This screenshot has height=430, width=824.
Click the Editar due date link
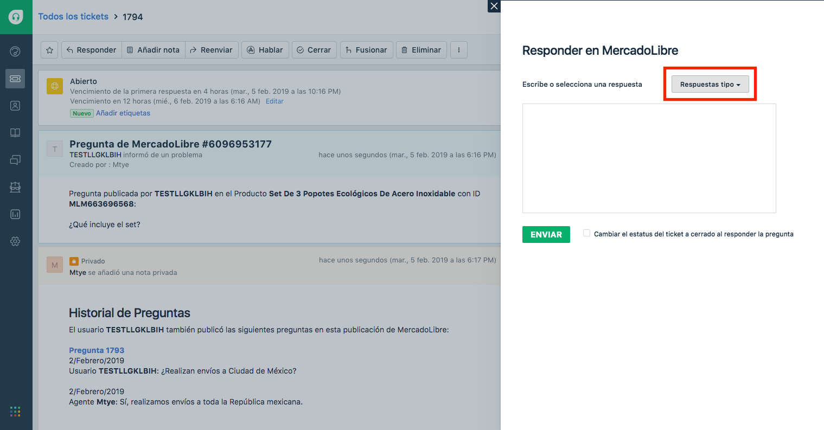pyautogui.click(x=274, y=101)
